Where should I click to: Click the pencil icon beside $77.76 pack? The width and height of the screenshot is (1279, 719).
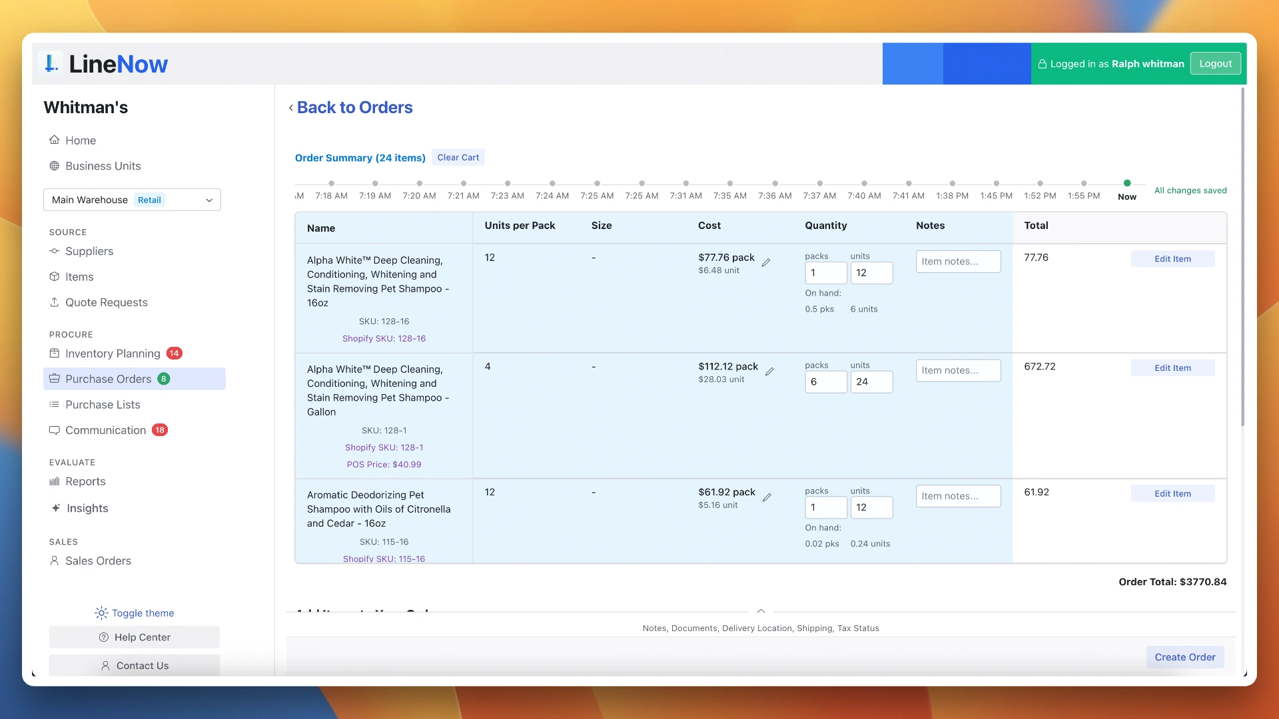coord(766,262)
